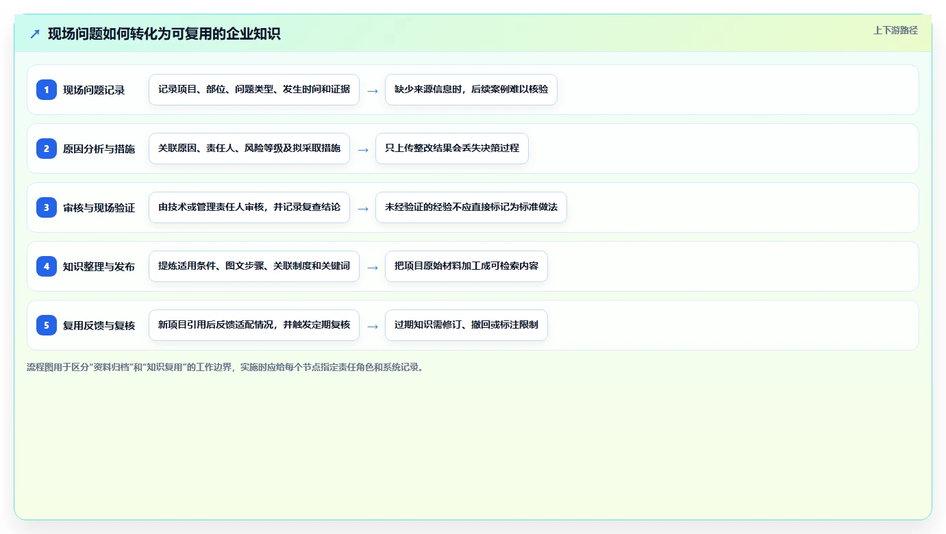946x534 pixels.
Task: Click step badge 3 for 审核与现场验证
Action: [x=47, y=207]
